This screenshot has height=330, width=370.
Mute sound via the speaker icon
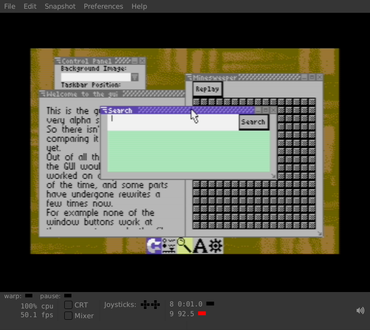pos(360,310)
